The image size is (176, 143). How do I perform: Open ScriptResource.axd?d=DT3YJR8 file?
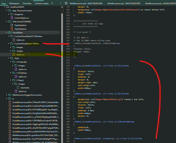[x=36, y=110]
